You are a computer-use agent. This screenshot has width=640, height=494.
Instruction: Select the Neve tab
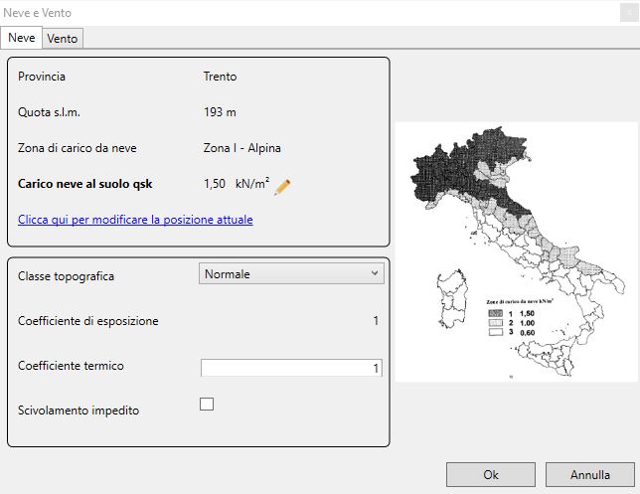21,38
